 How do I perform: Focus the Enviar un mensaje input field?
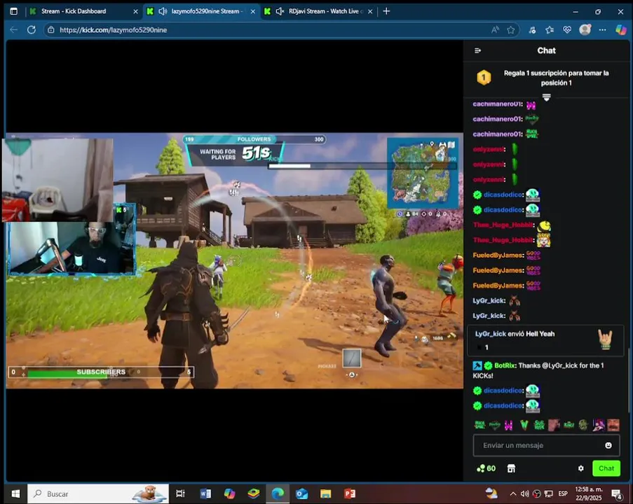pyautogui.click(x=546, y=445)
